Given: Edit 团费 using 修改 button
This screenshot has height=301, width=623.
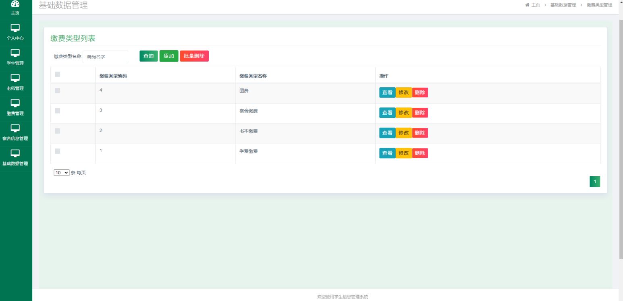Looking at the screenshot, I should click(x=403, y=93).
